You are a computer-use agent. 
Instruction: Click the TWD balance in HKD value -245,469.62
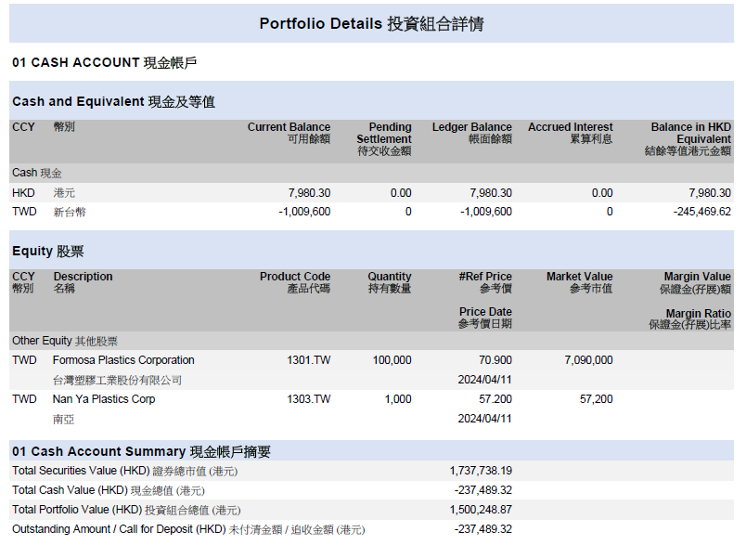701,212
